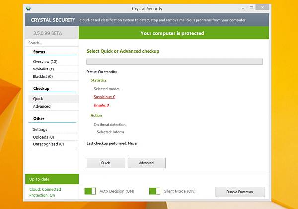Click 'Last checkup performed: Never' text

tap(112, 143)
